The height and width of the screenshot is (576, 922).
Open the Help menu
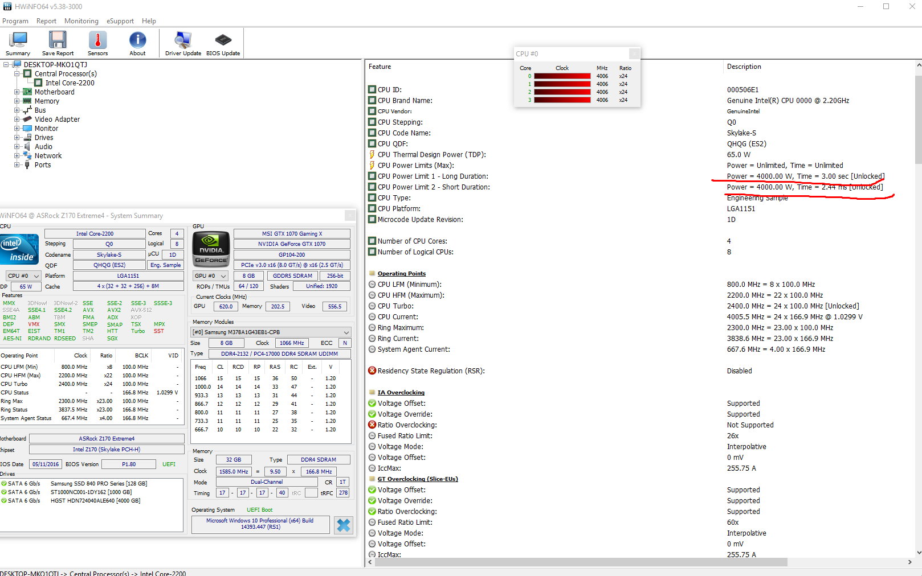pos(149,21)
